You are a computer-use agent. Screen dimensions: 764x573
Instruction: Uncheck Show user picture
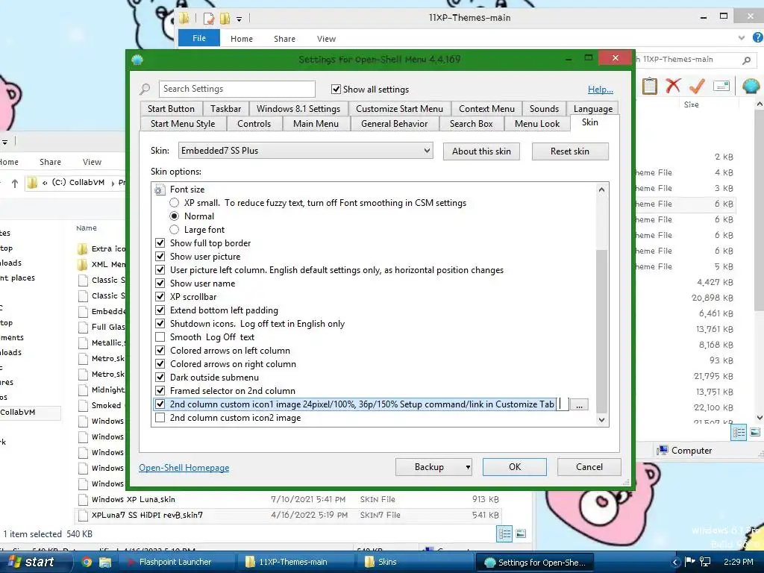point(160,257)
